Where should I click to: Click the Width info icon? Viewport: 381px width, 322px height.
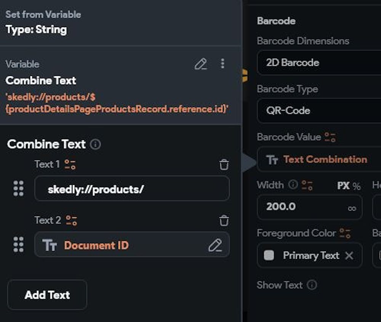(x=293, y=185)
